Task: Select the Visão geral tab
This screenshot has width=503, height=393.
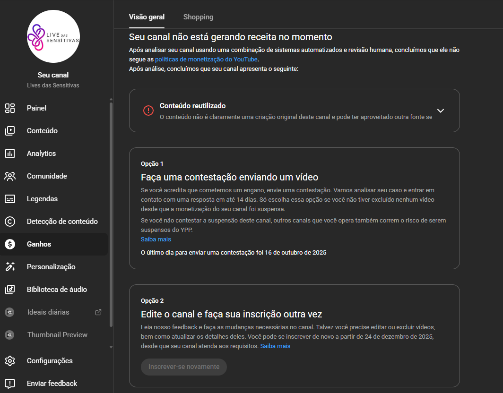Action: tap(147, 17)
